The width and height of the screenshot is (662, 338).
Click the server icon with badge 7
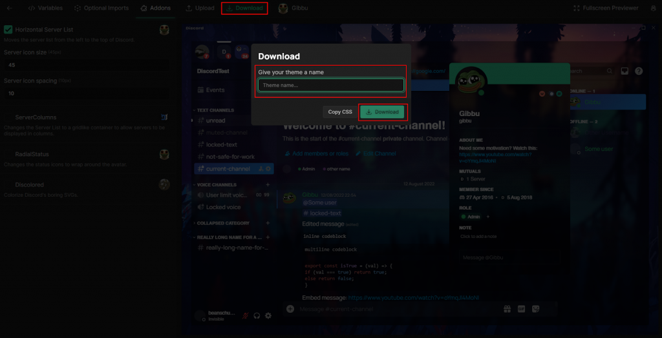(x=202, y=52)
